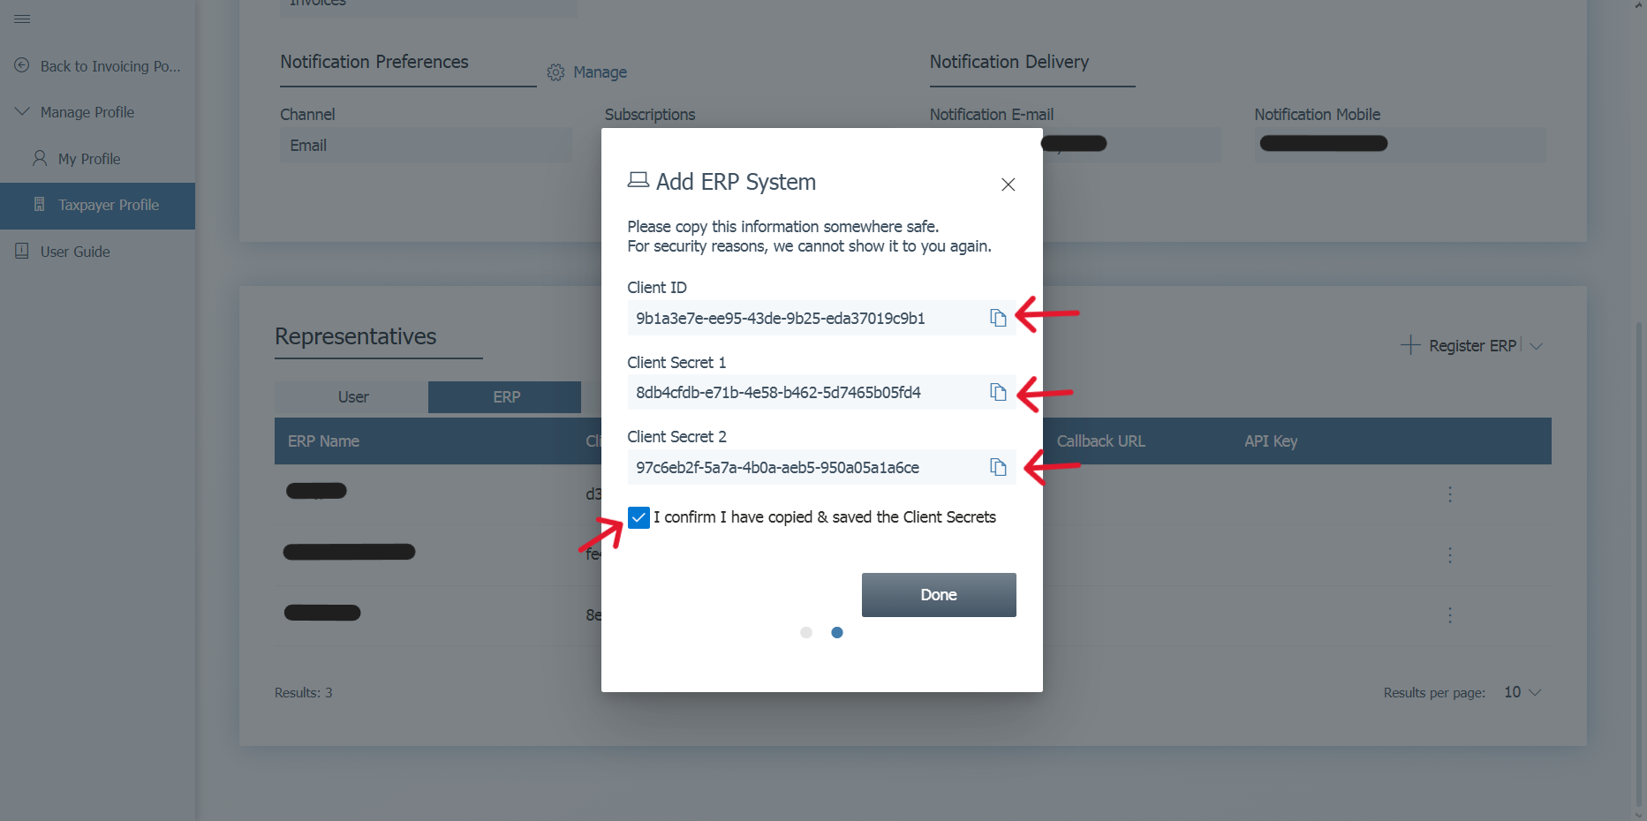Viewport: 1647px width, 821px height.
Task: Open actions menu for first ERP row
Action: coord(1449,494)
